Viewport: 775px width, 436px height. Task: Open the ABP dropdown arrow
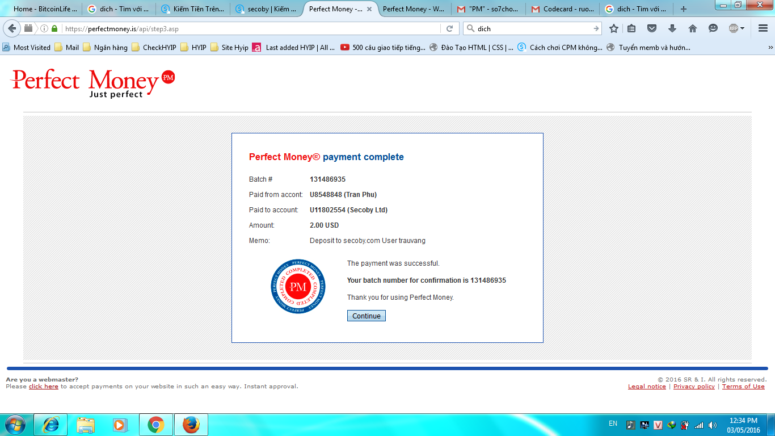(743, 28)
